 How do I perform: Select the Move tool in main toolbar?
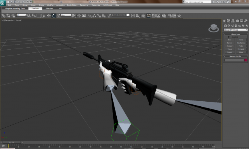pyautogui.click(x=49, y=16)
